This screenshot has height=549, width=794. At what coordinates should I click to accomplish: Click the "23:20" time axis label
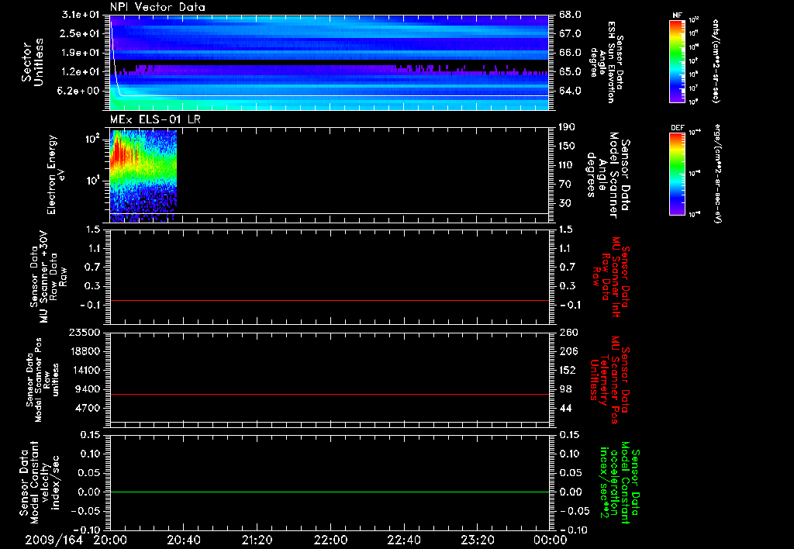click(x=477, y=540)
